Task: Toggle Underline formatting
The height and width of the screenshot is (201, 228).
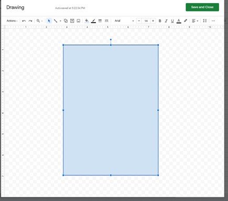Action: pos(172,21)
